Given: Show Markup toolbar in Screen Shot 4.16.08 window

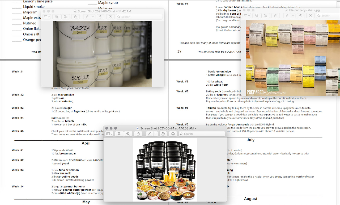Looking at the screenshot, I should pos(173,134).
